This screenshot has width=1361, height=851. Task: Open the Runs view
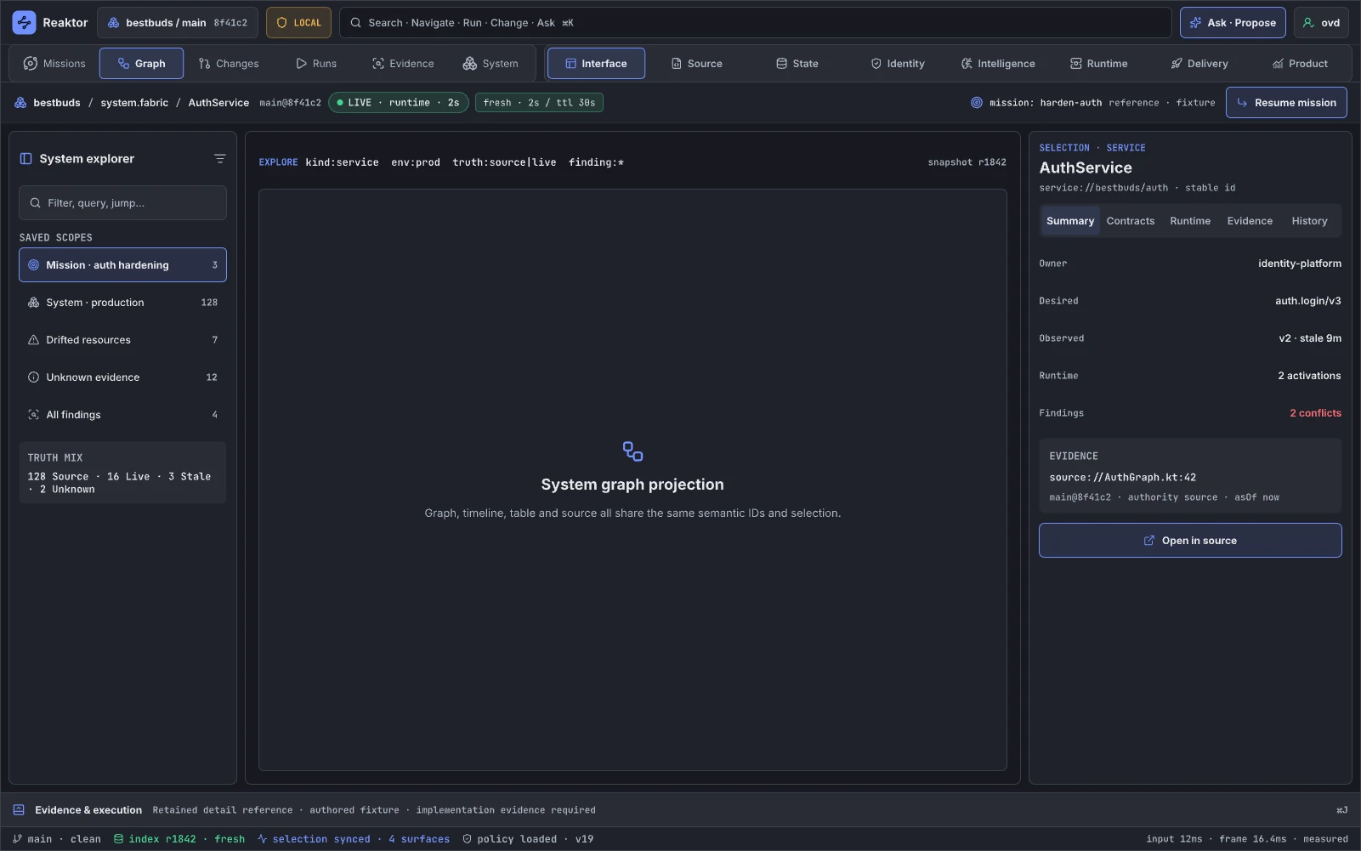click(x=316, y=64)
